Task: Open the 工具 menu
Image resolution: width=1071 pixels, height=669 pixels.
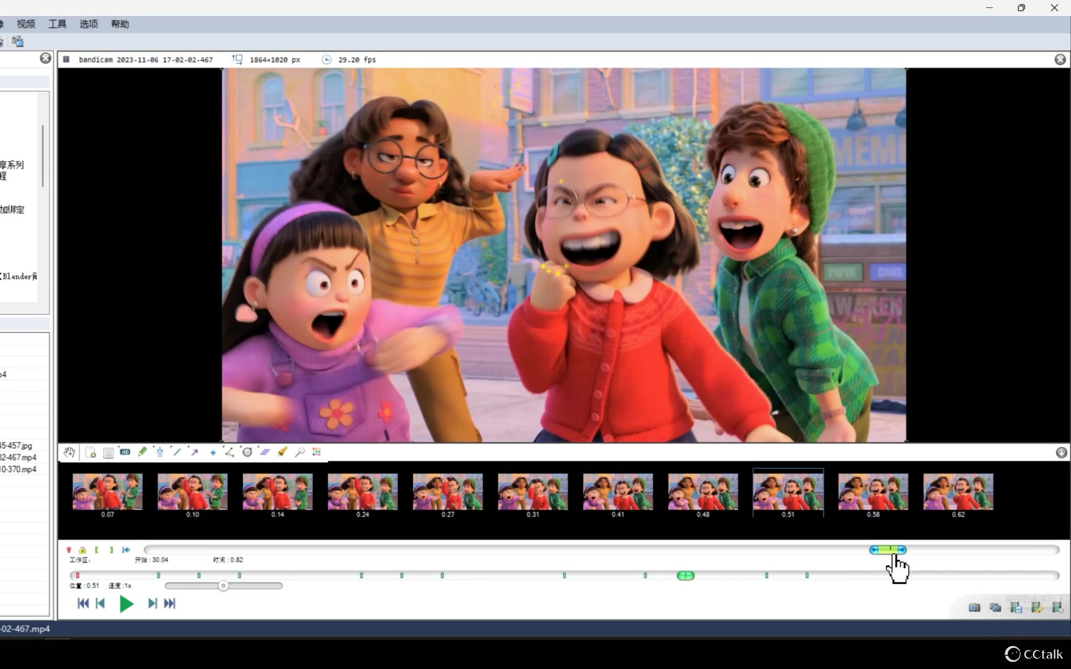Action: [x=58, y=24]
